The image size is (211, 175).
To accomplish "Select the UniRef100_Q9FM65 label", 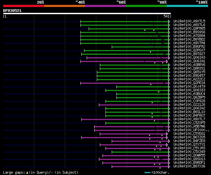I will point(189,29).
